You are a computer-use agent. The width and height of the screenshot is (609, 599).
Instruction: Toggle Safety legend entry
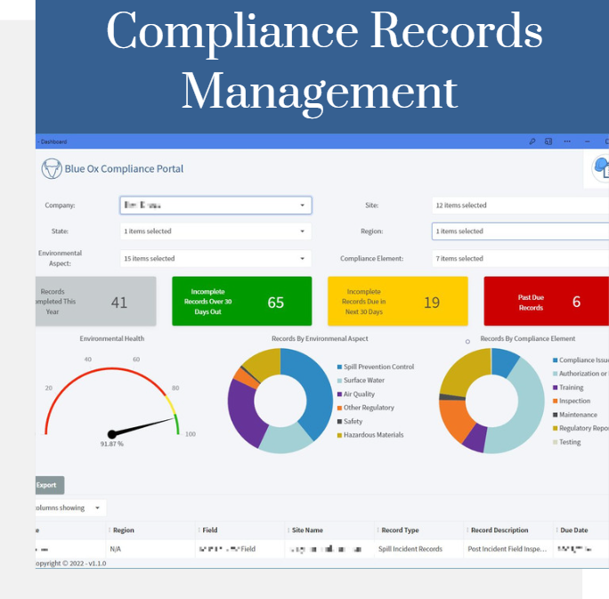pyautogui.click(x=350, y=421)
